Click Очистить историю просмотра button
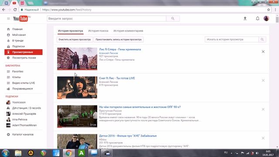The image size is (279, 157). pos(75,40)
